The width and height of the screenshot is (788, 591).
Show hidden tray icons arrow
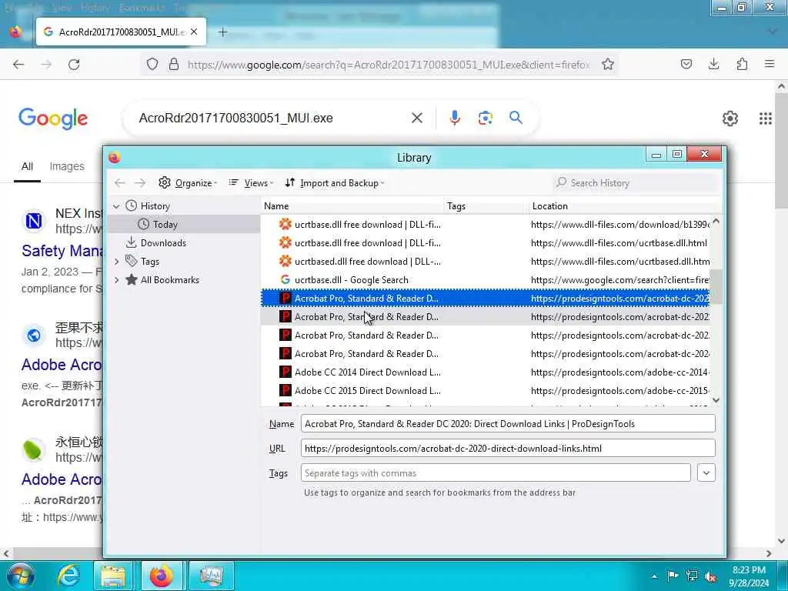coord(654,576)
